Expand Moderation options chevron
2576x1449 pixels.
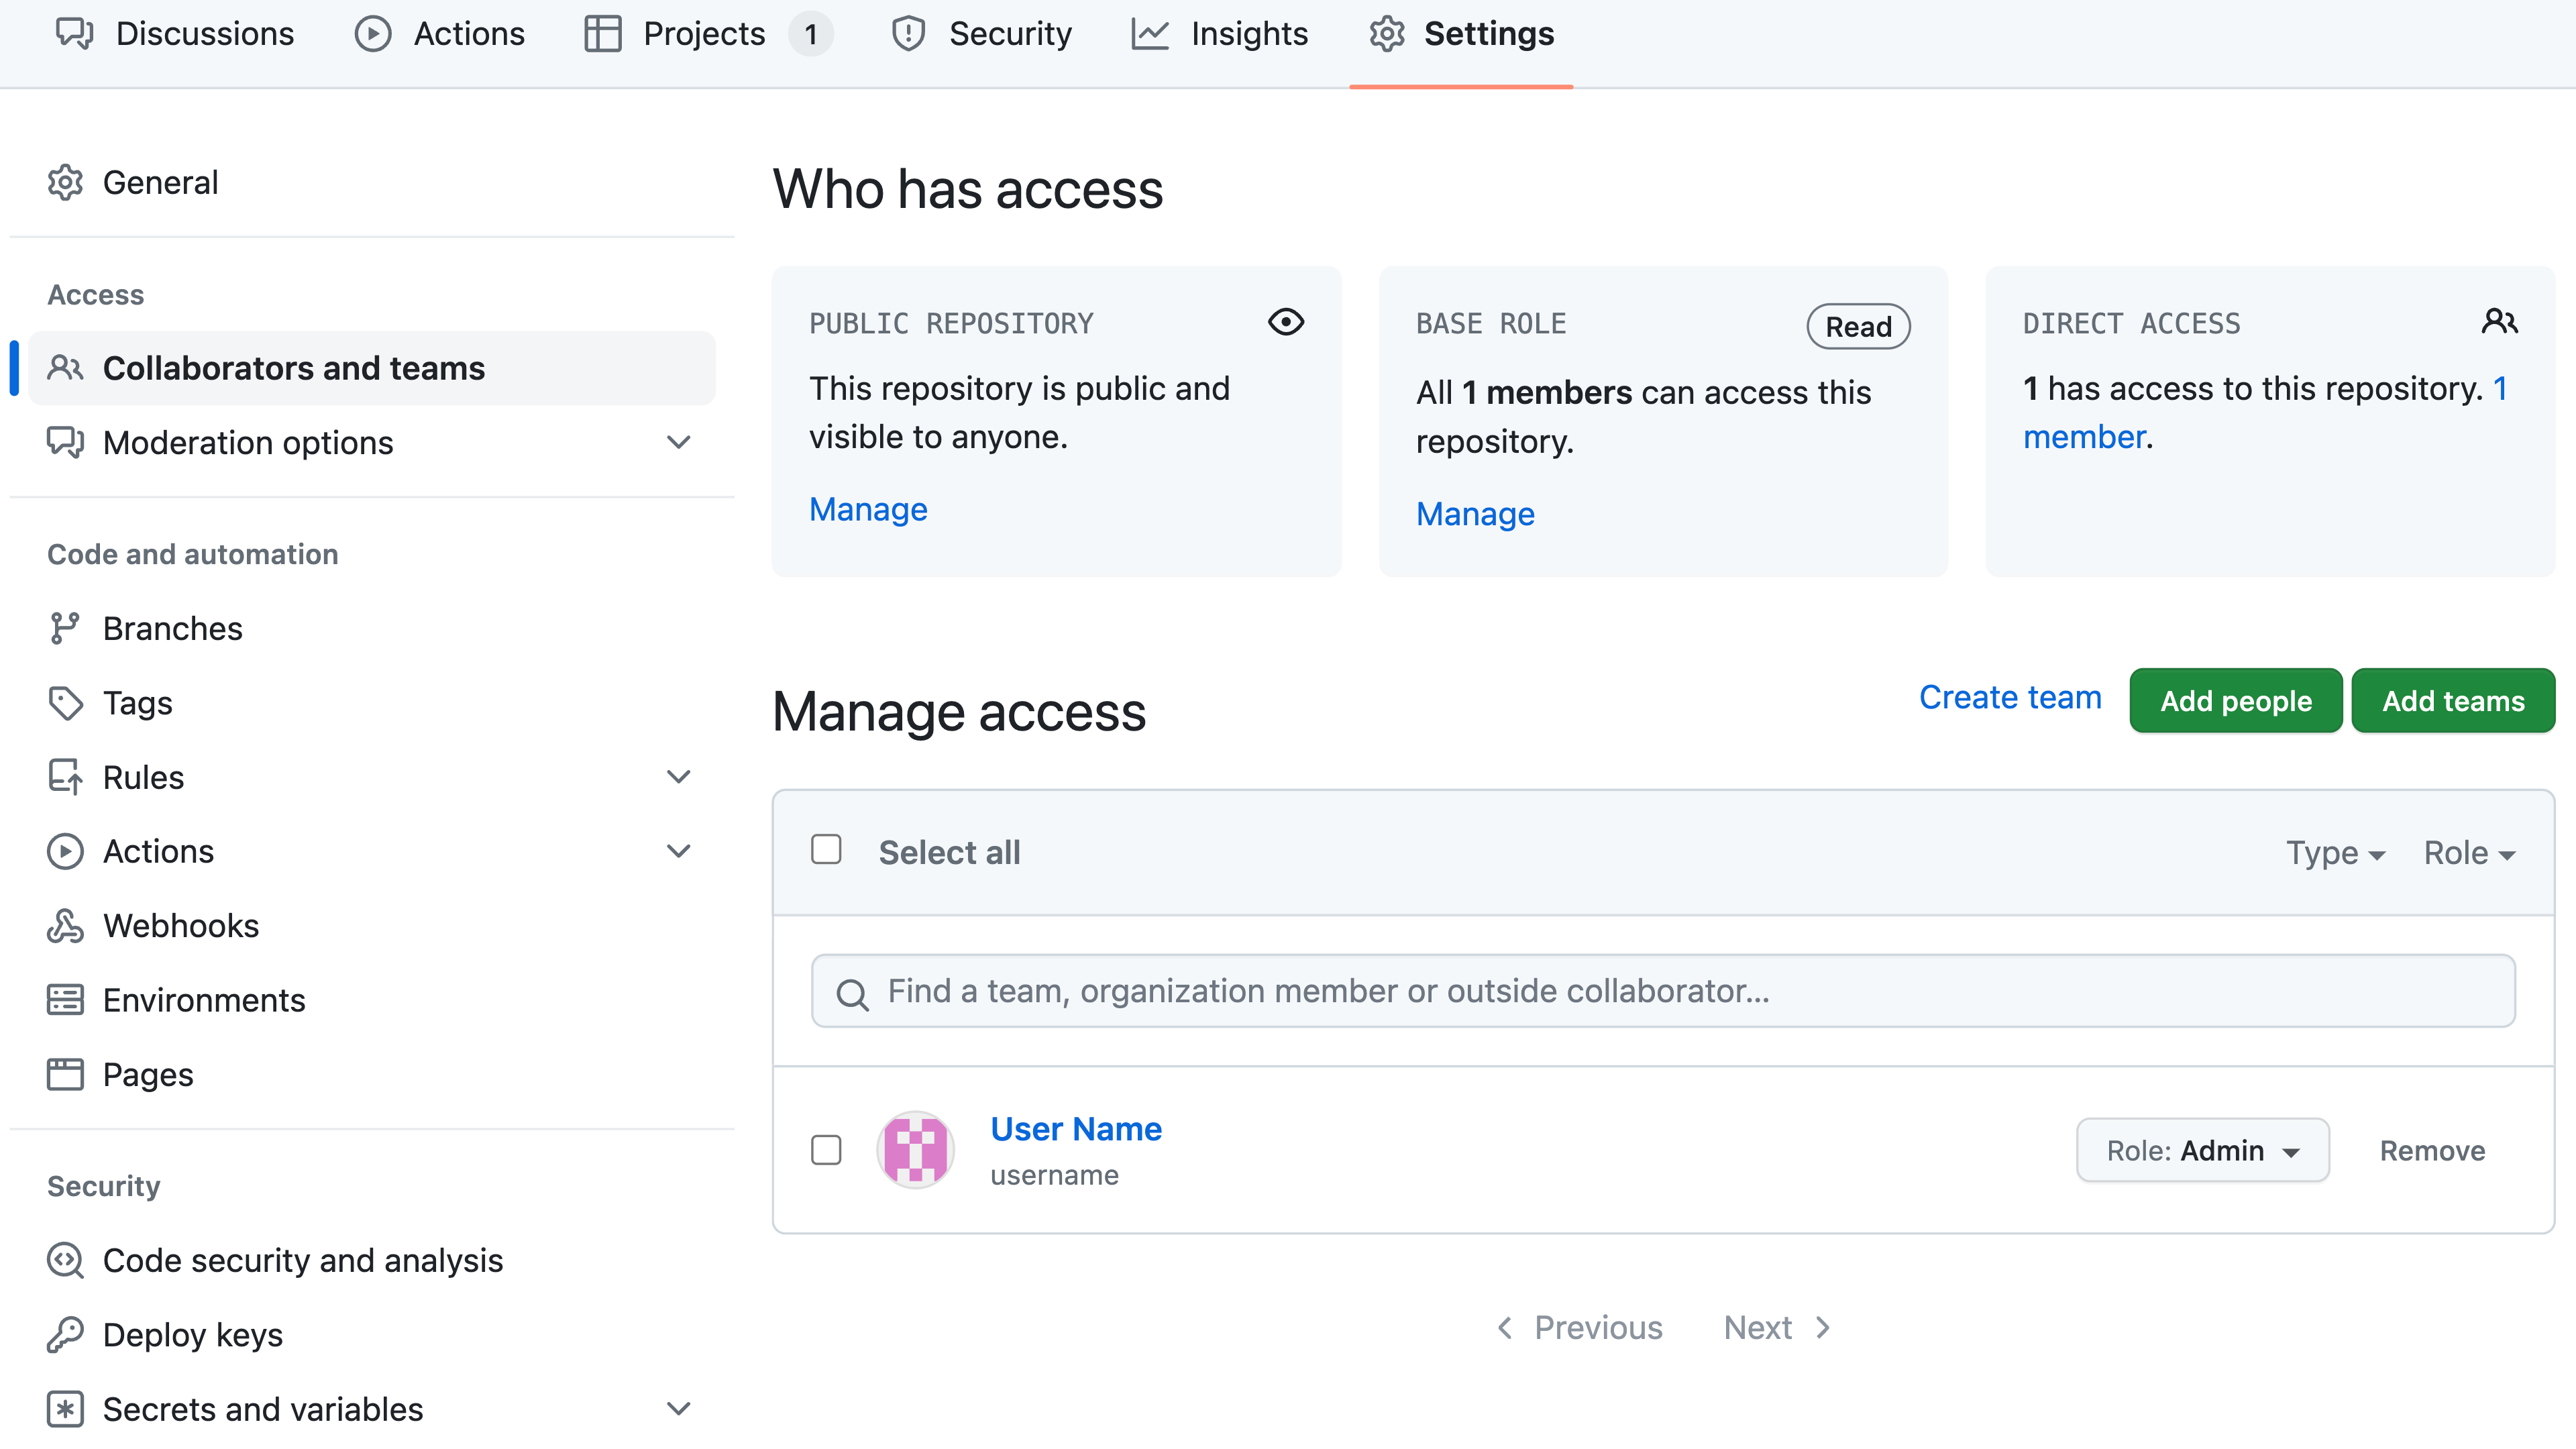[679, 442]
